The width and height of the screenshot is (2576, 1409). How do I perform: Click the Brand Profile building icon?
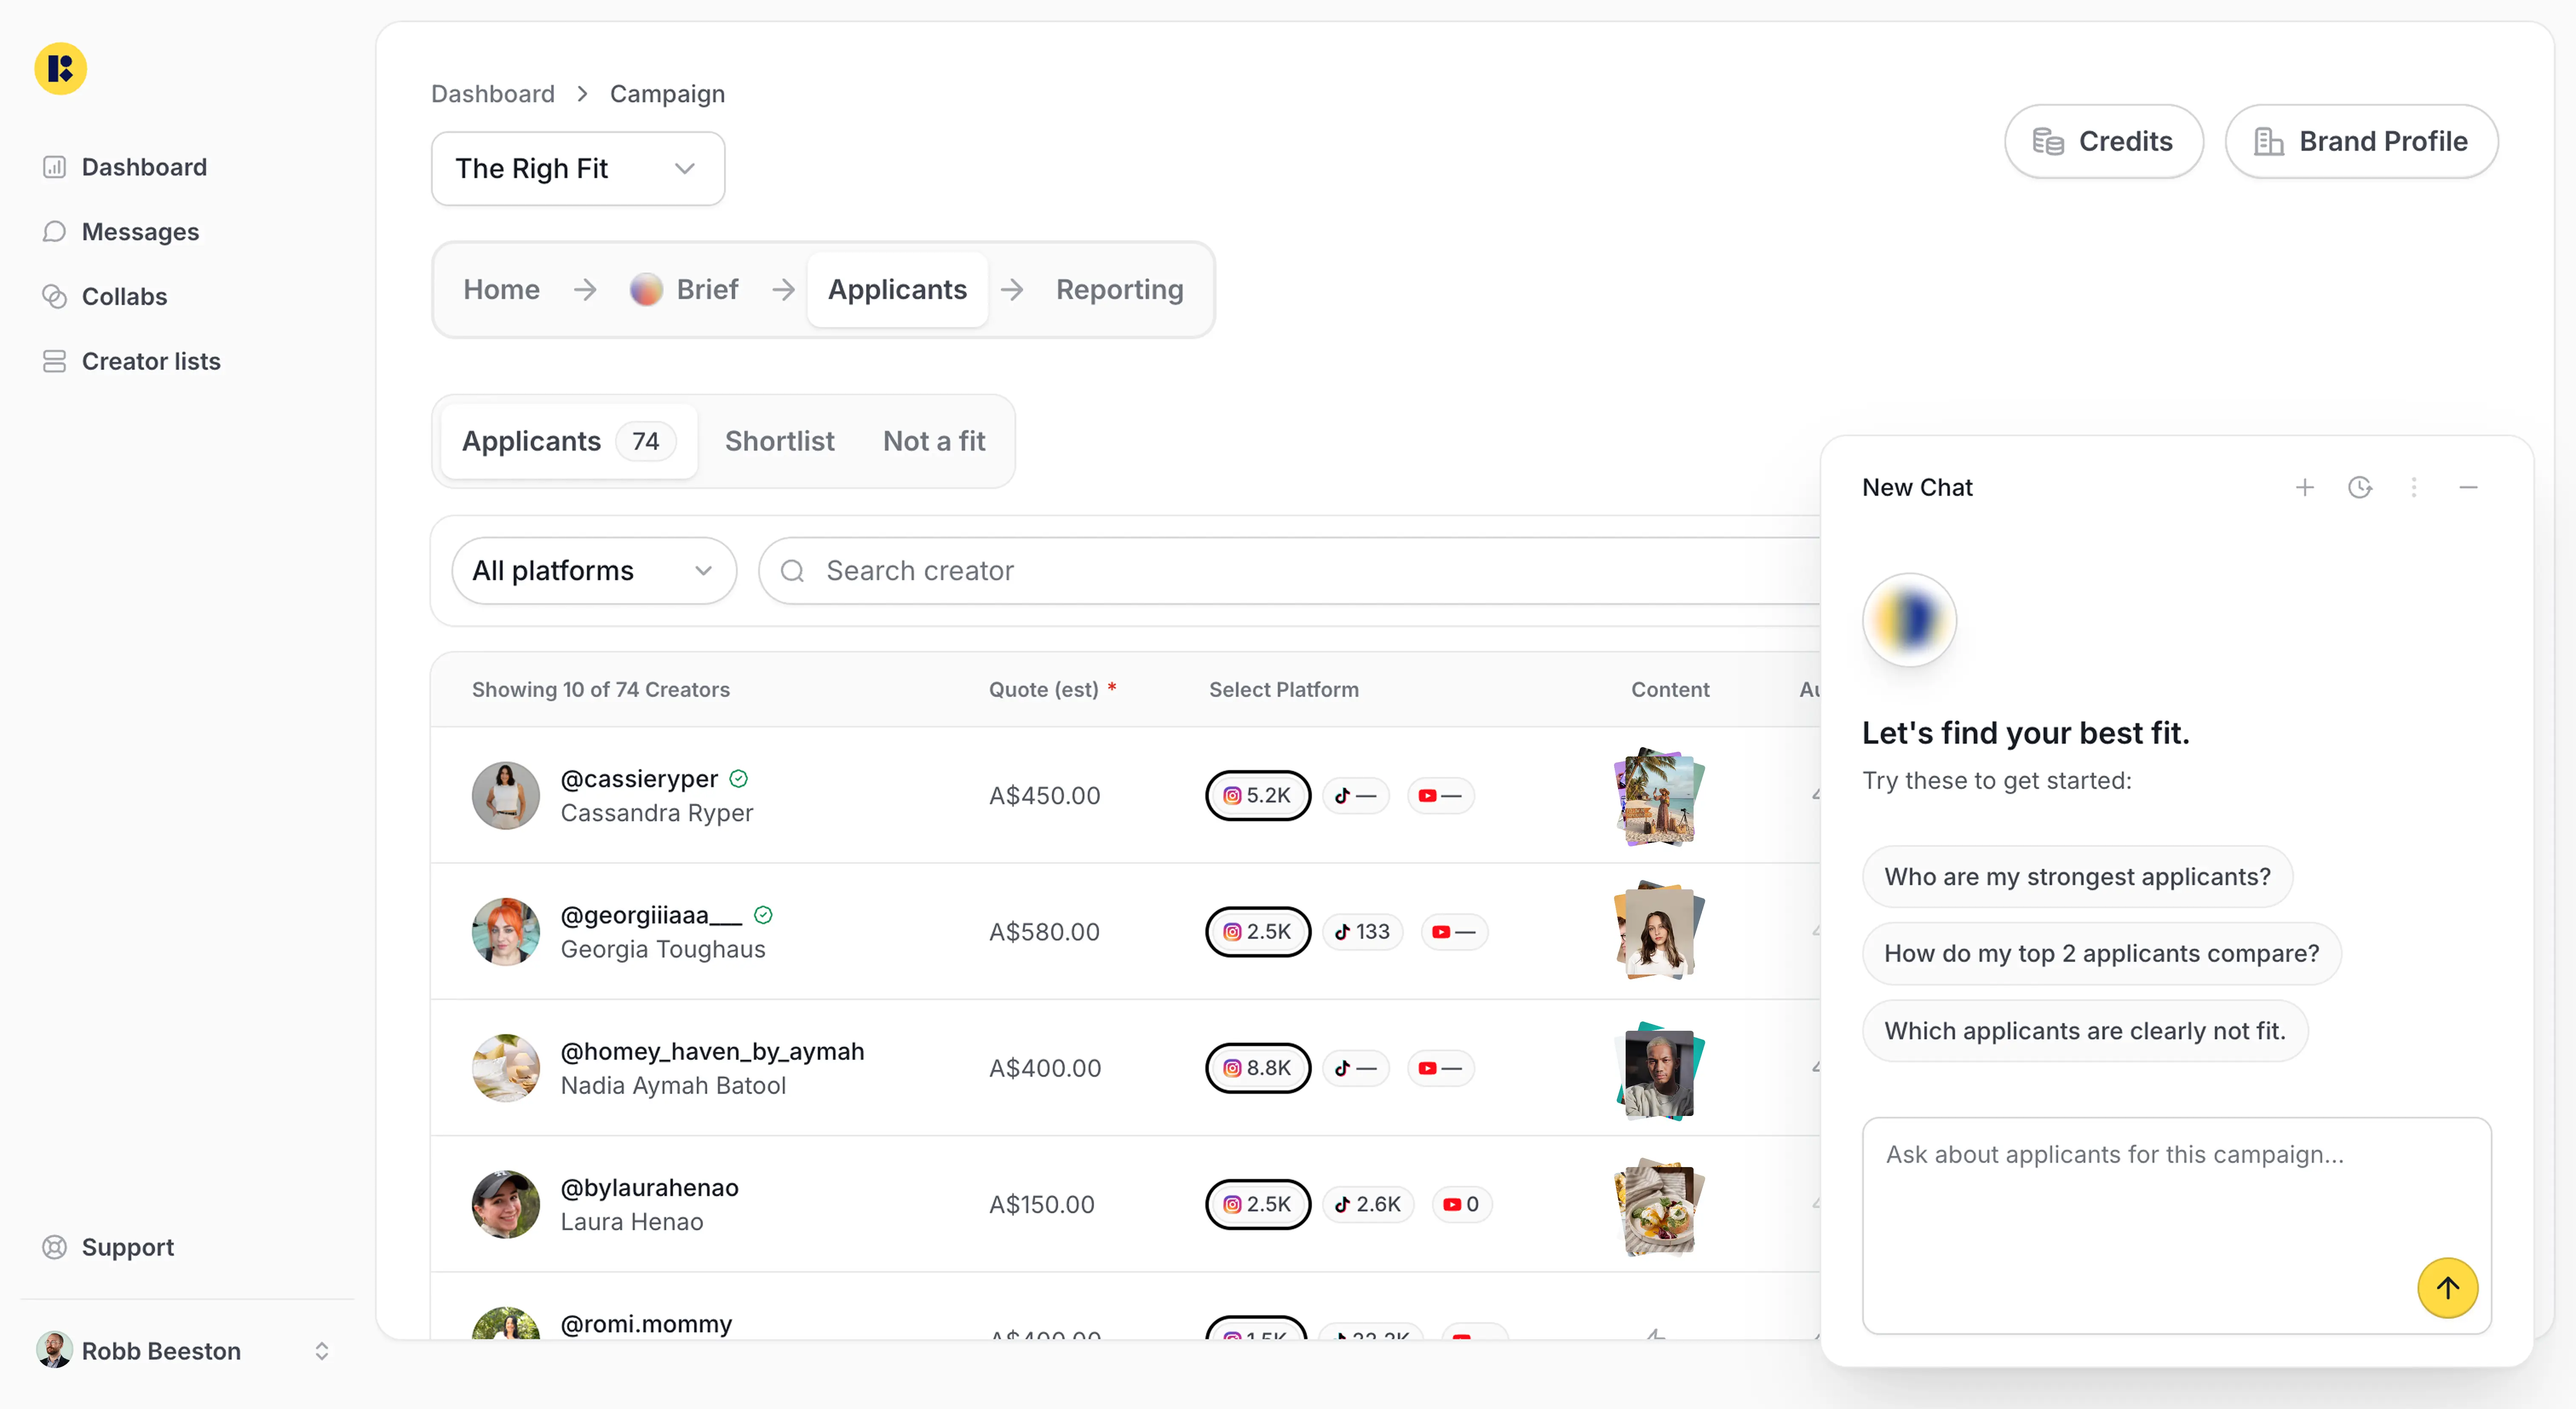(2268, 142)
